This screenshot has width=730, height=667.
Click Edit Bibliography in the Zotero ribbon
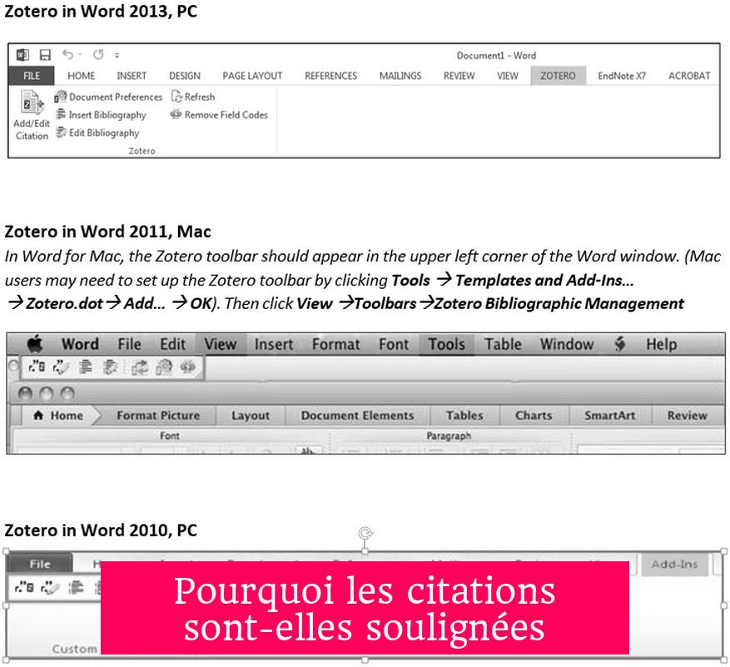pyautogui.click(x=97, y=132)
